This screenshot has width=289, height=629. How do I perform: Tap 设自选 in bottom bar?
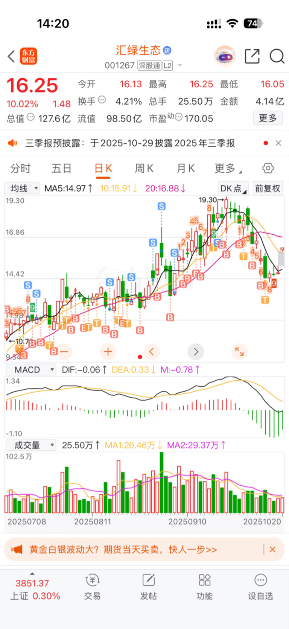[260, 587]
